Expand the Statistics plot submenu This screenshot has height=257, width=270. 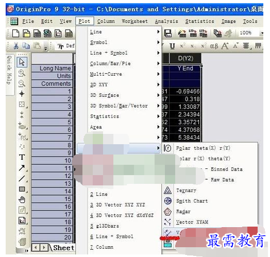[119, 116]
